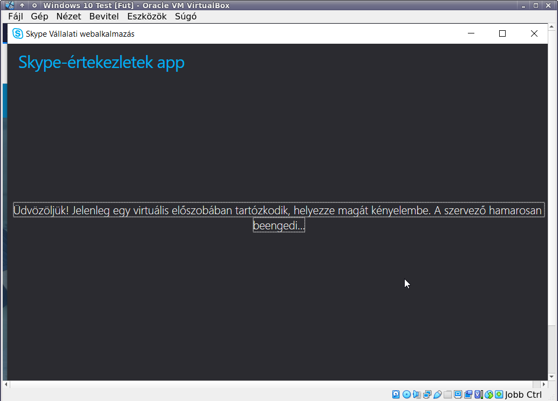Maximize the Skype Vállalati webalkalmazás window

[502, 33]
